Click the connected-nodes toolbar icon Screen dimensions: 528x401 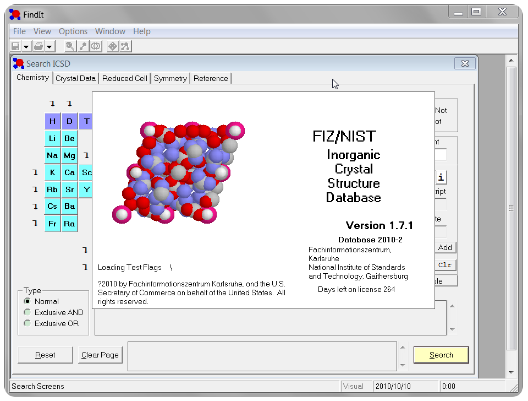125,46
